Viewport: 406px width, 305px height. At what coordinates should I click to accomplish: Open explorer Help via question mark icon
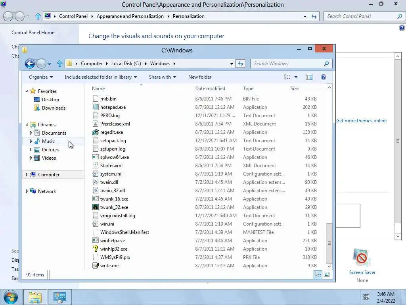324,77
